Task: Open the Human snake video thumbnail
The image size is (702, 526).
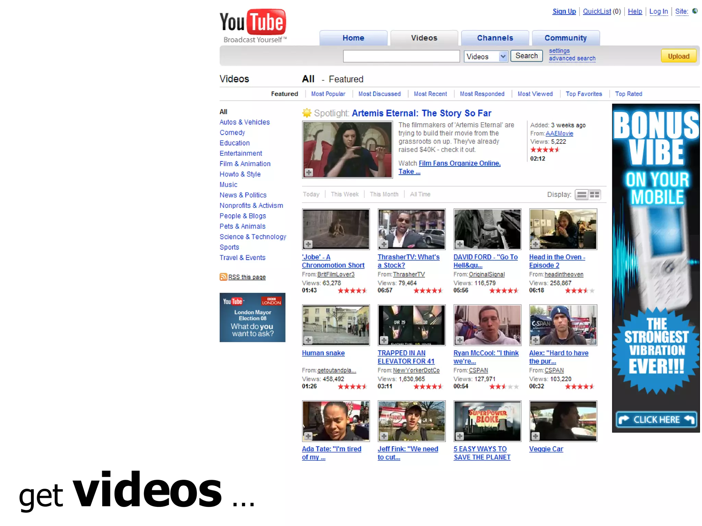Action: point(336,325)
